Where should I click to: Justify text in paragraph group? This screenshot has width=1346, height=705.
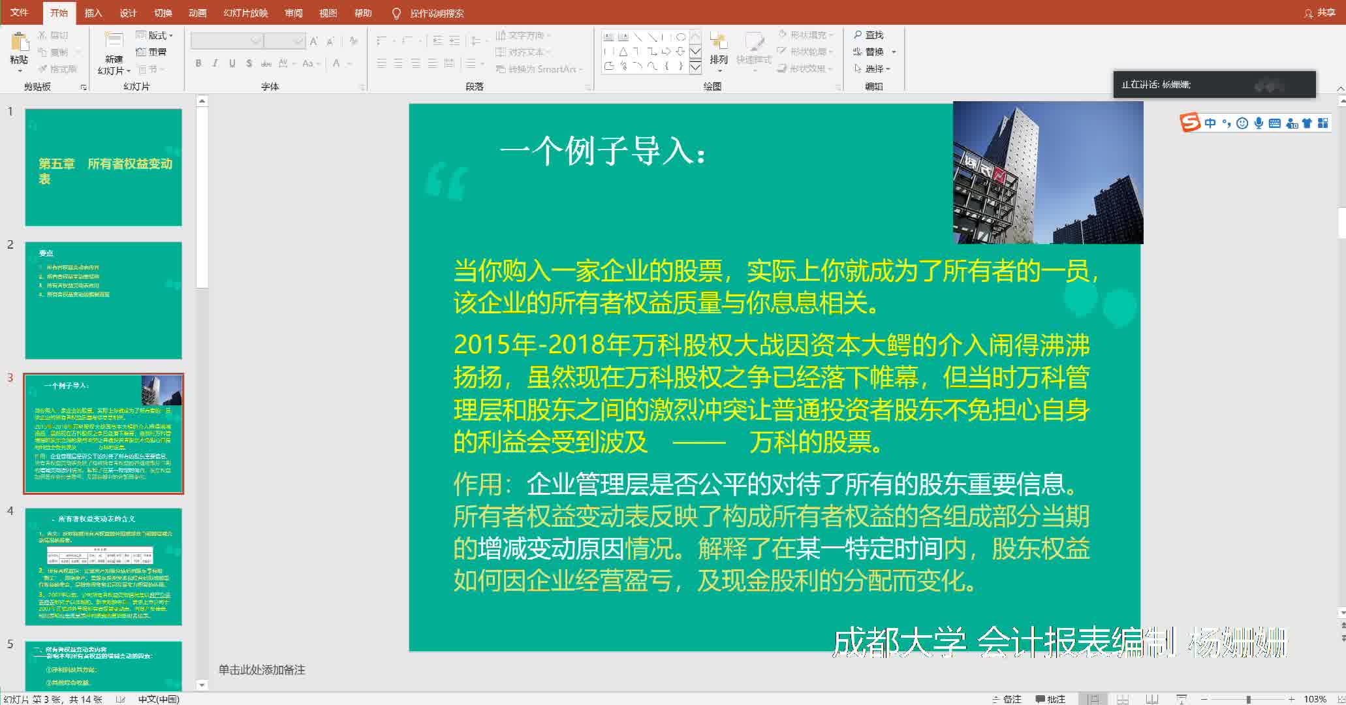point(432,63)
